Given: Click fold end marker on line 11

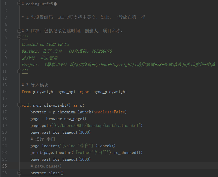Looking at the screenshot, I should click(x=19, y=71).
